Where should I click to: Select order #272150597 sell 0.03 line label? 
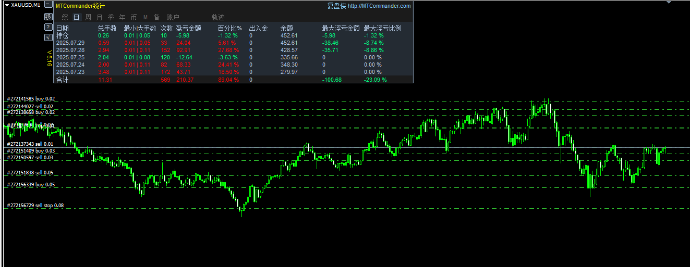30,157
